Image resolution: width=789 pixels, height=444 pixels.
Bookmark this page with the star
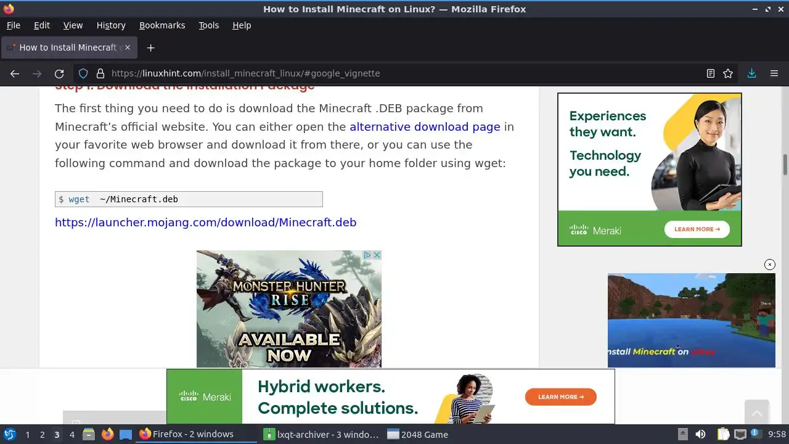(728, 73)
